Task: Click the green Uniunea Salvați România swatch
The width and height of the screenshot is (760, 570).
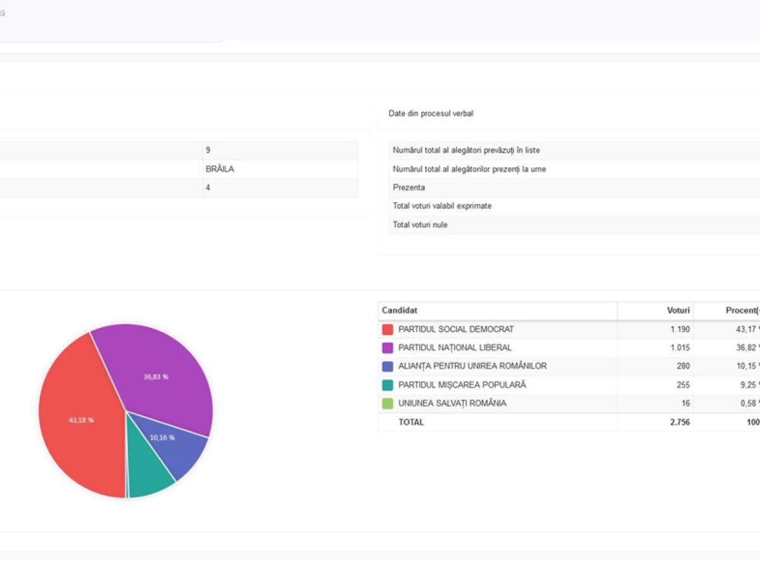Action: tap(388, 403)
